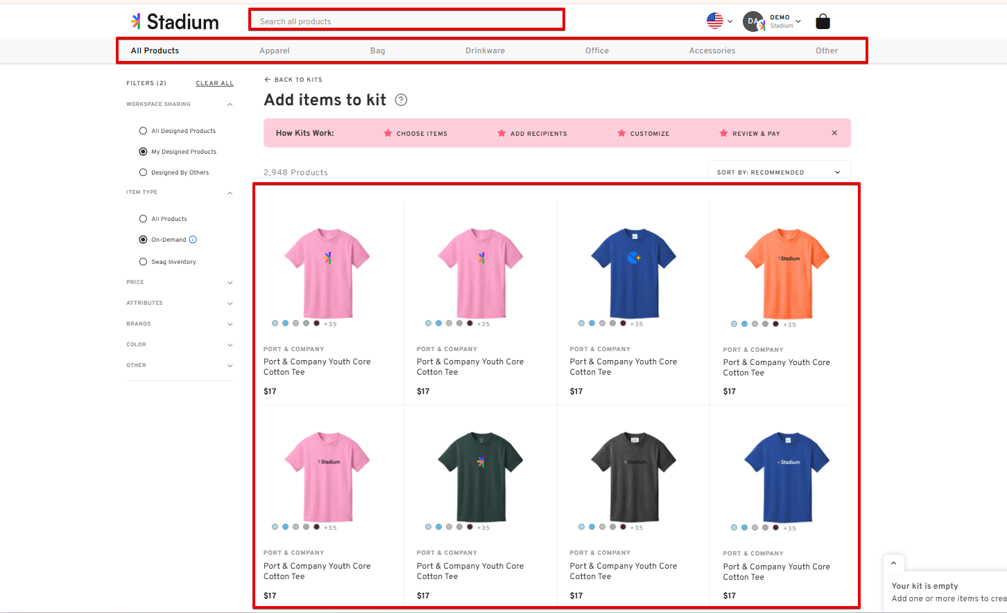Click the Stadium logo

[x=175, y=21]
